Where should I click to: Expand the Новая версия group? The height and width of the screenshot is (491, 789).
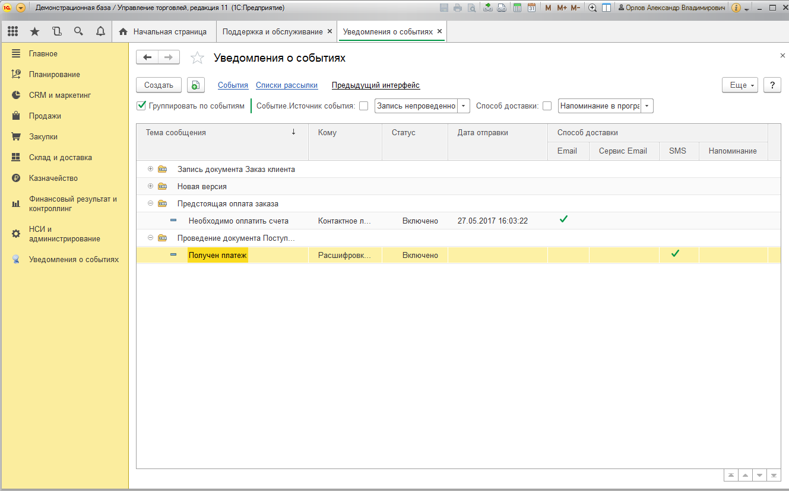(150, 186)
